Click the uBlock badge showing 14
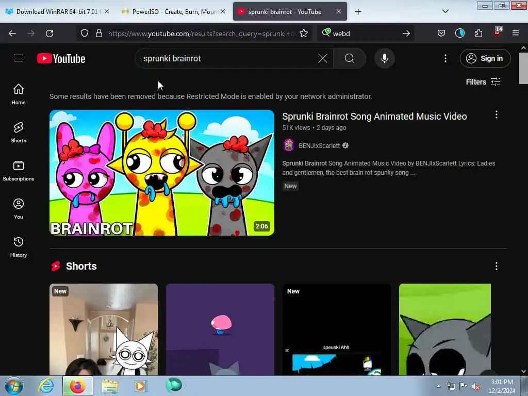The width and height of the screenshot is (528, 396). 498,32
